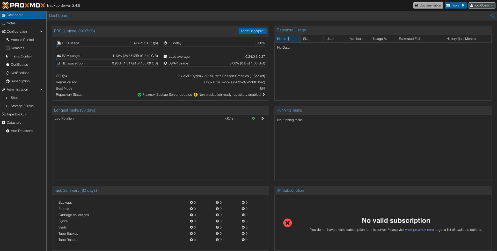Click the Subscription lifebuoy icon in sidebar
Viewport: 497px width, 251px height.
click(8, 81)
